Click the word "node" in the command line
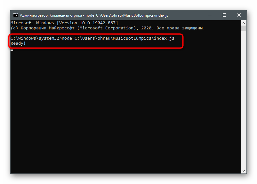Image resolution: width=257 pixels, height=184 pixels. click(67, 38)
